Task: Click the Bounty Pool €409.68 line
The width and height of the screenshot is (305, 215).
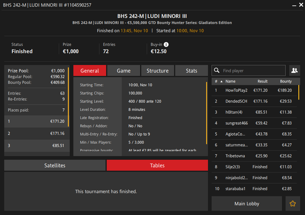Action: [36, 82]
